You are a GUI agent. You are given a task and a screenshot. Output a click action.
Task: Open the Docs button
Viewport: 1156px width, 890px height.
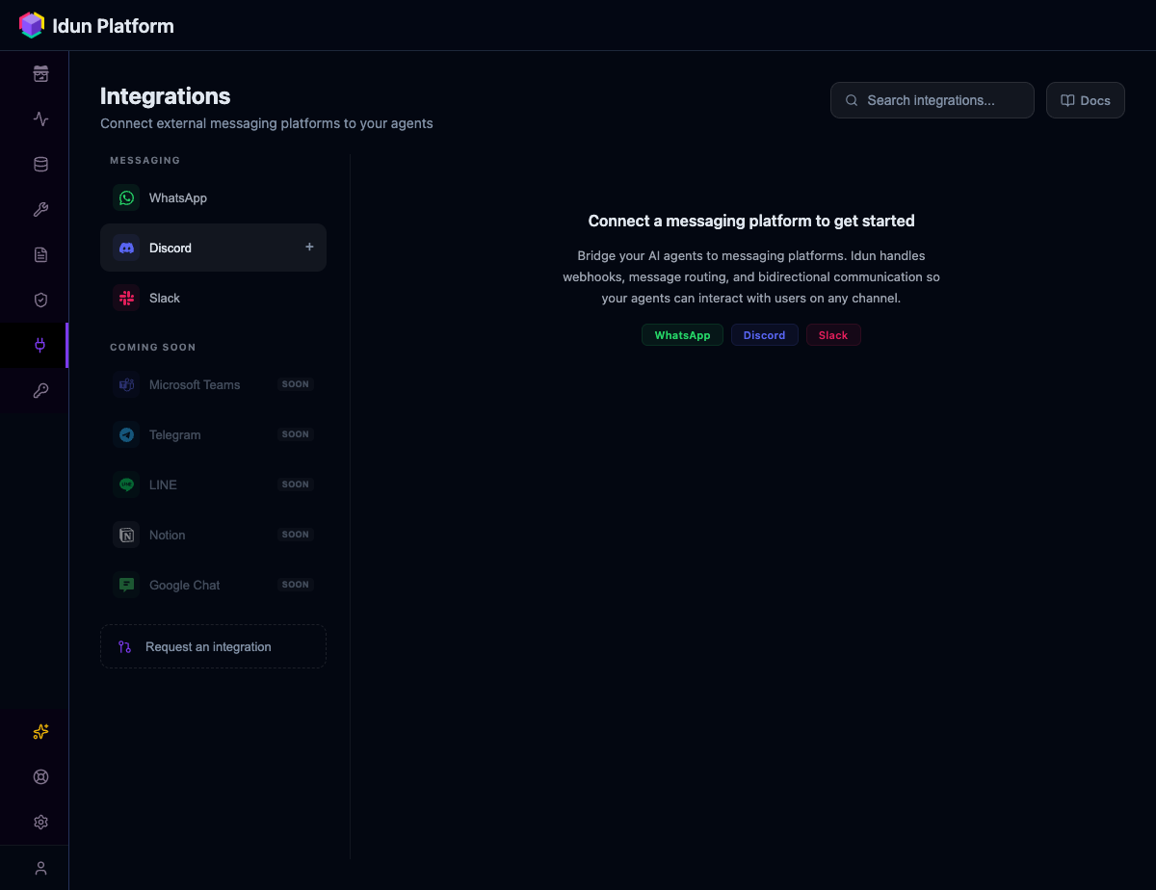(1085, 99)
